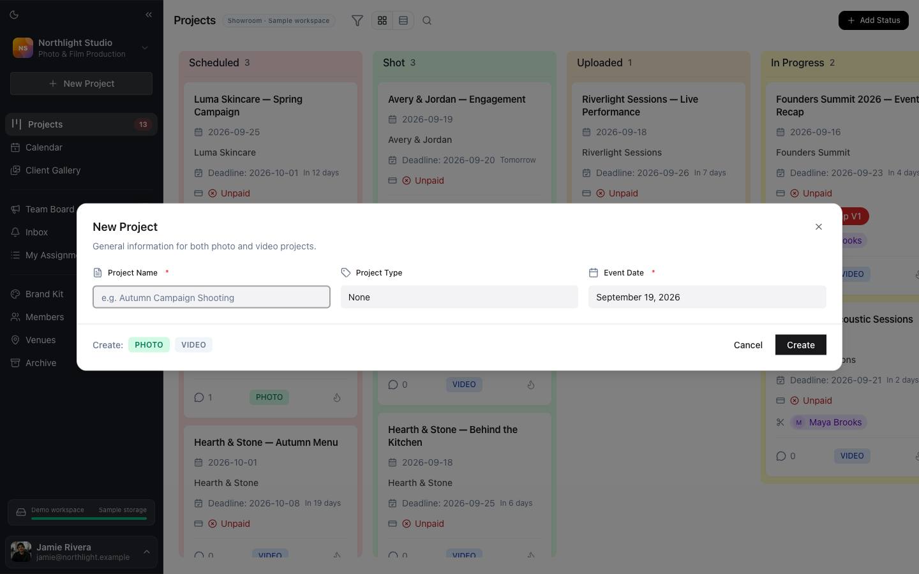Toggle the VIDEO create option

(193, 345)
